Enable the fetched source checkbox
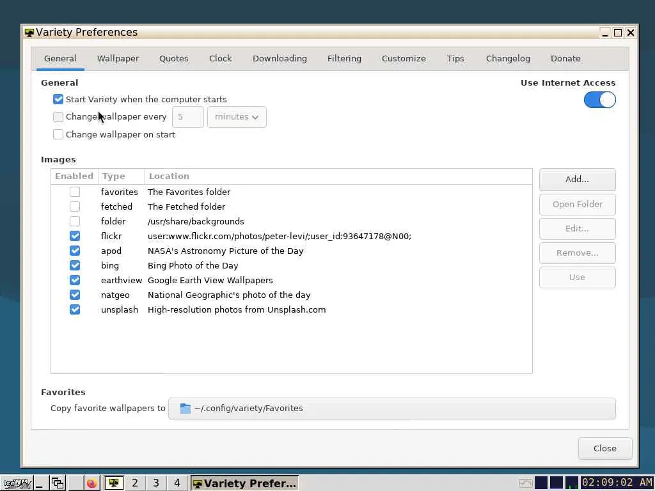This screenshot has height=491, width=655. [75, 207]
